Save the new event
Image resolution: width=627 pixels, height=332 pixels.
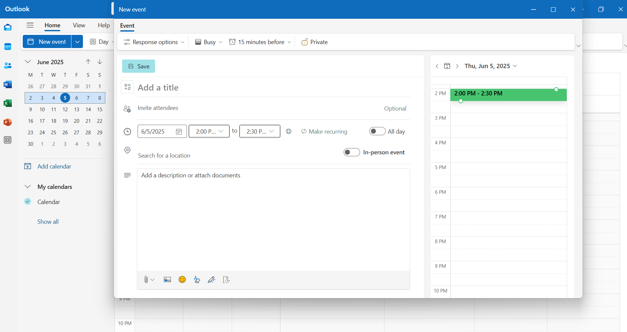tap(138, 66)
